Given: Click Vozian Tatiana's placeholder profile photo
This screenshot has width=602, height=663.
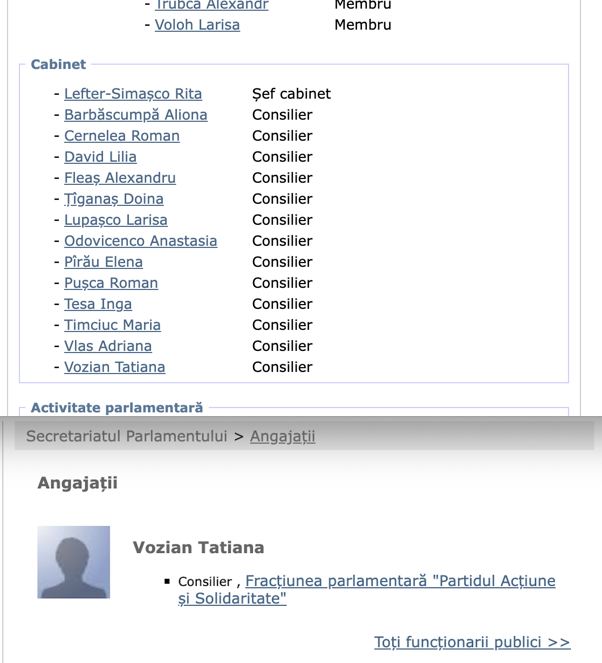Looking at the screenshot, I should coord(73,562).
